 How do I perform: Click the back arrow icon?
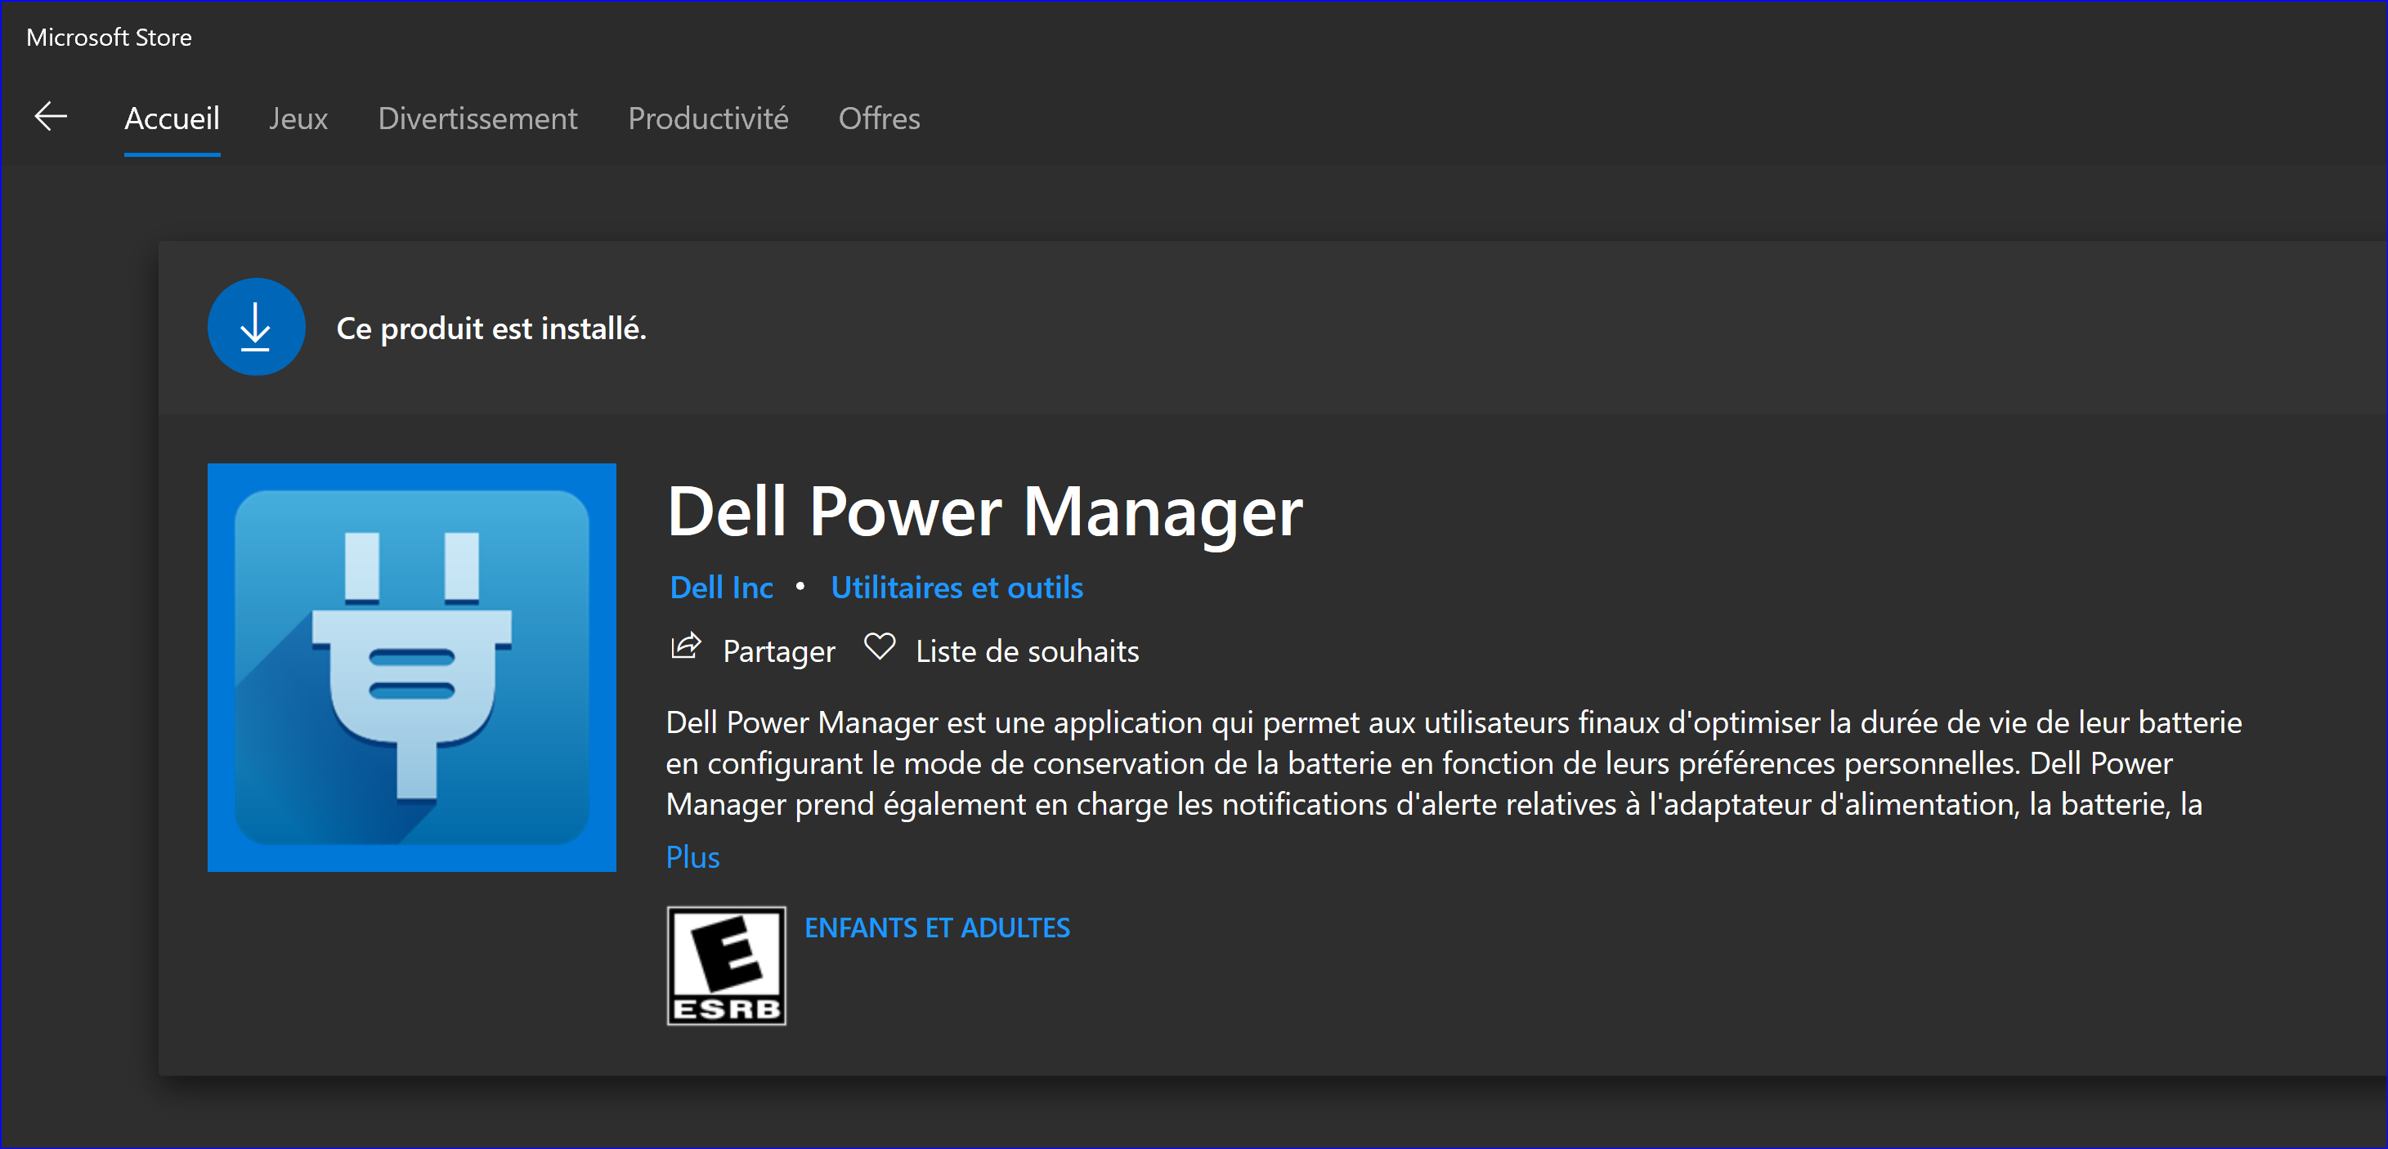coord(51,117)
